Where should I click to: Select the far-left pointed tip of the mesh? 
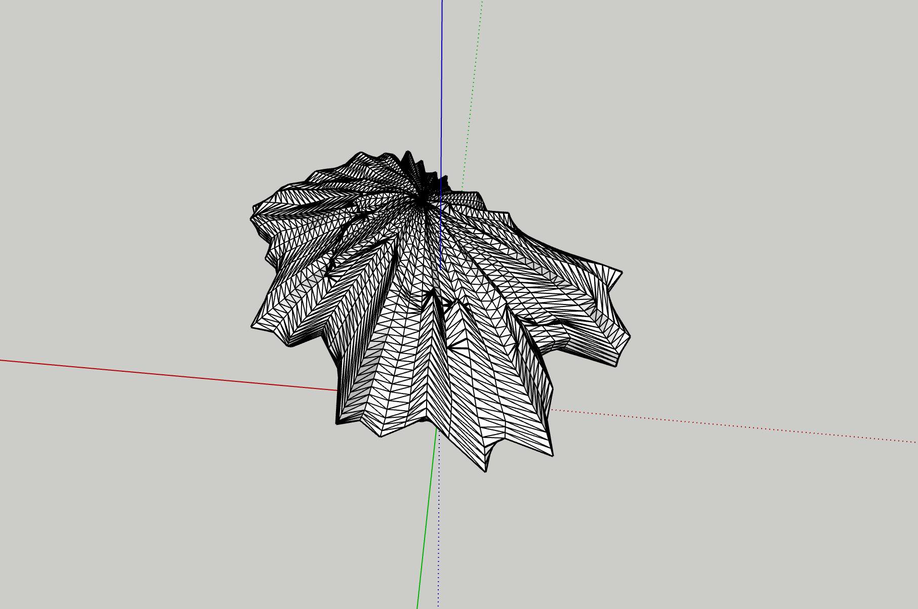coord(252,326)
